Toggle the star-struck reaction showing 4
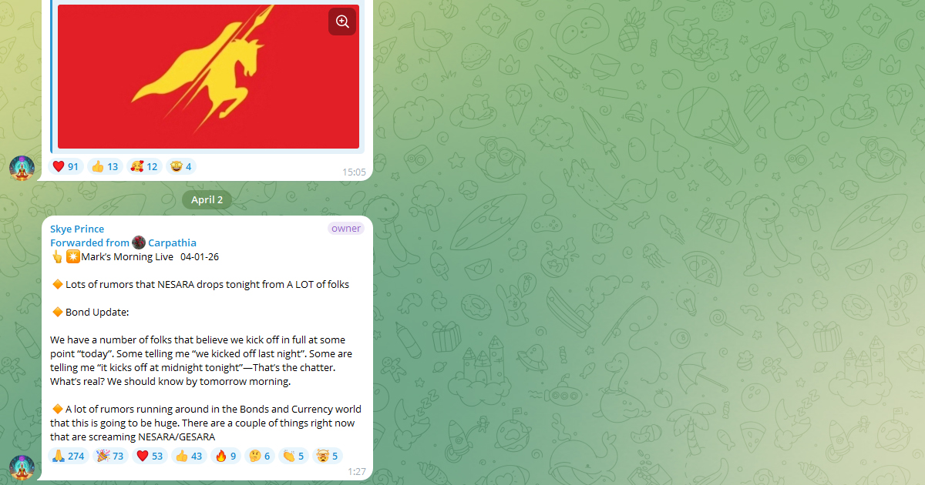Image resolution: width=925 pixels, height=485 pixels. pyautogui.click(x=181, y=166)
